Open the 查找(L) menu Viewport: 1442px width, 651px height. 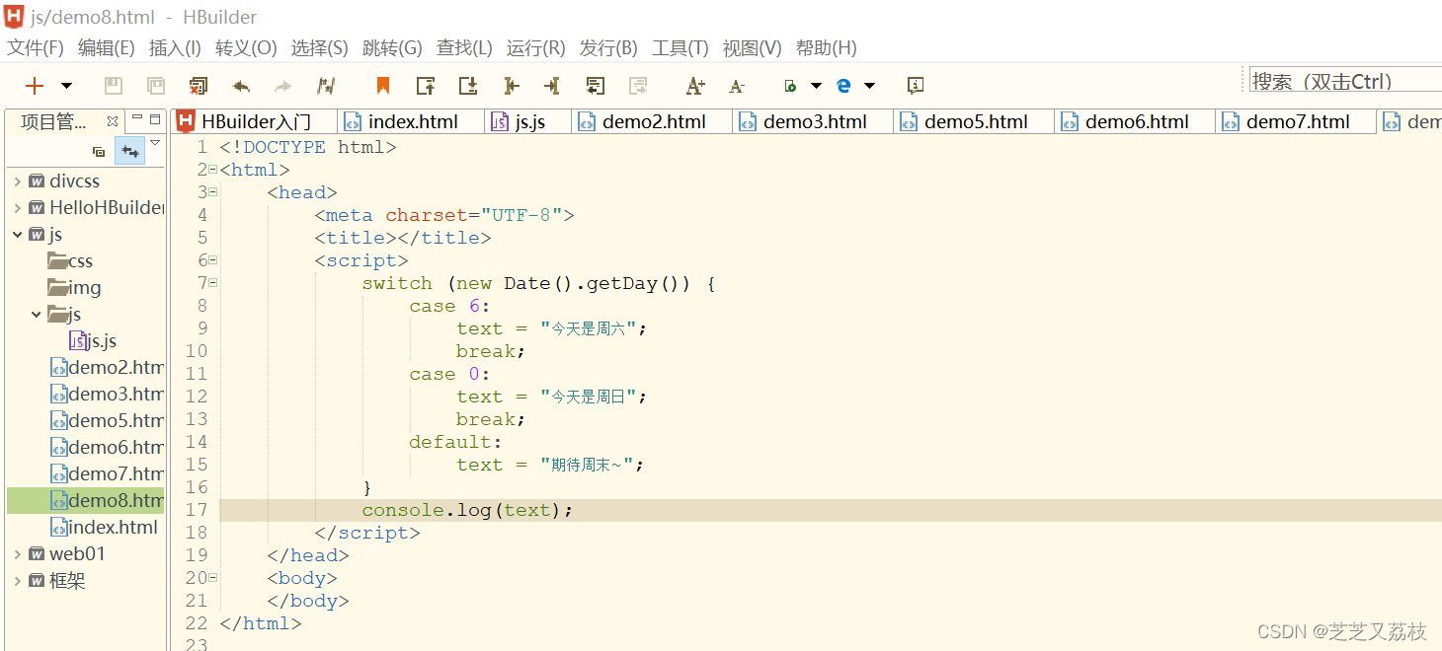[464, 47]
